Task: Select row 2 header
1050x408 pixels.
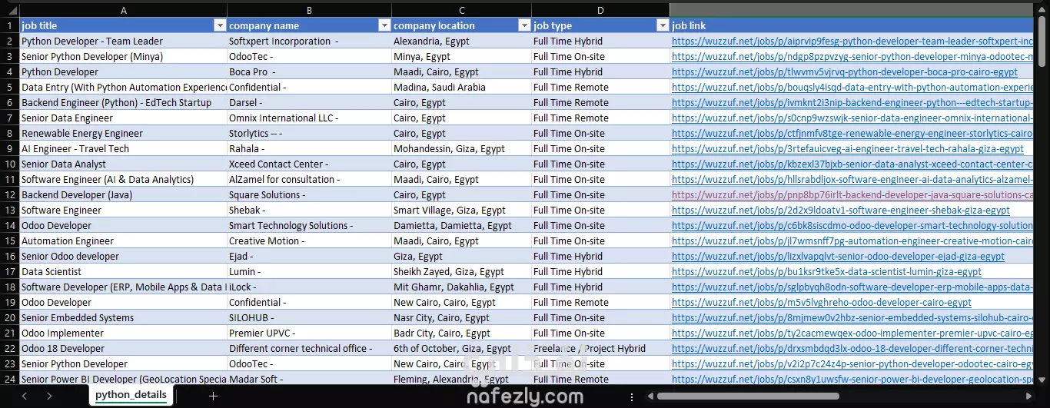Action: 9,41
